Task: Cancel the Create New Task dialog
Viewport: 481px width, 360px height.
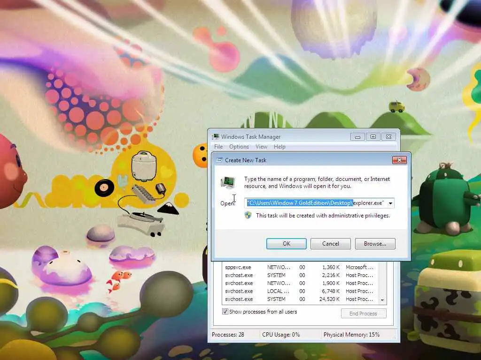Action: tap(330, 244)
